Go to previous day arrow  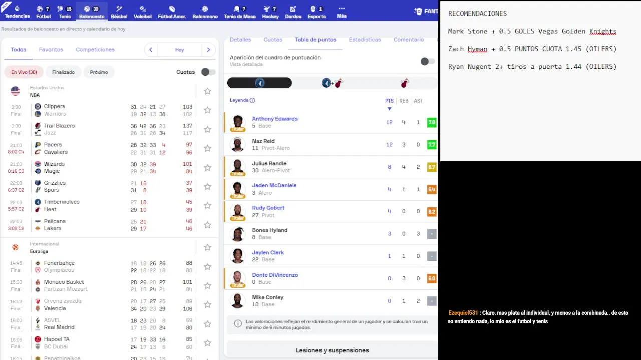151,50
